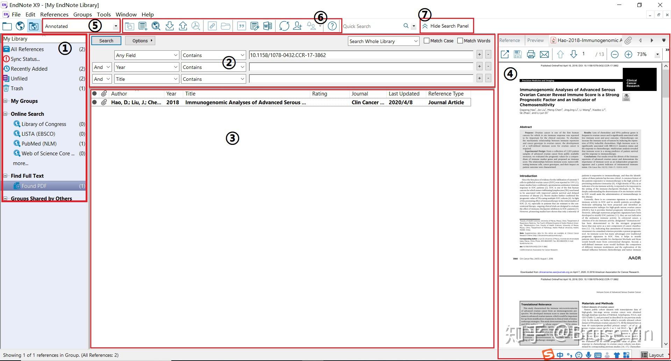Screen dimensions: 671x361
Task: Open the Any Field dropdown
Action: click(147, 55)
